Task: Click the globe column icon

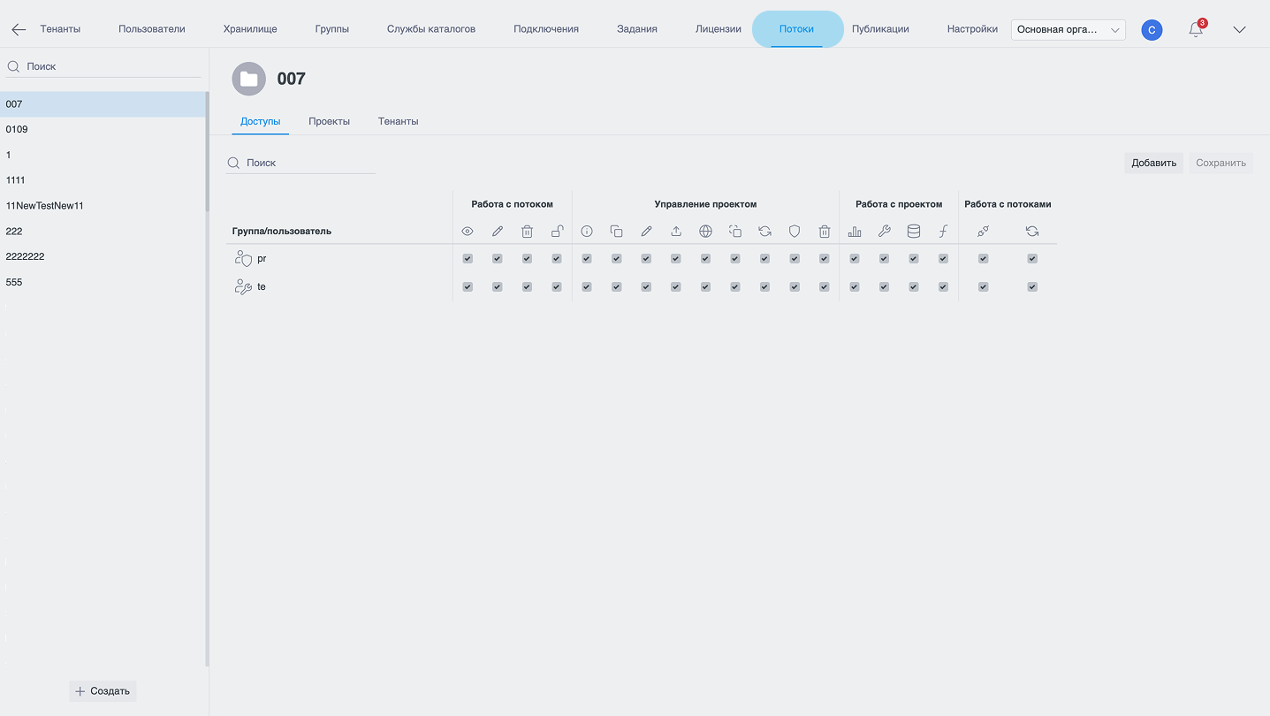Action: 705,232
